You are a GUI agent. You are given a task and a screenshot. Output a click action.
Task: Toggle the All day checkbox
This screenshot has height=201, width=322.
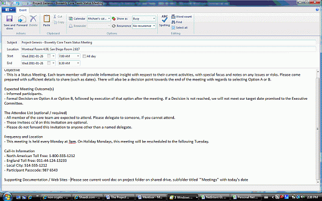click(84, 56)
